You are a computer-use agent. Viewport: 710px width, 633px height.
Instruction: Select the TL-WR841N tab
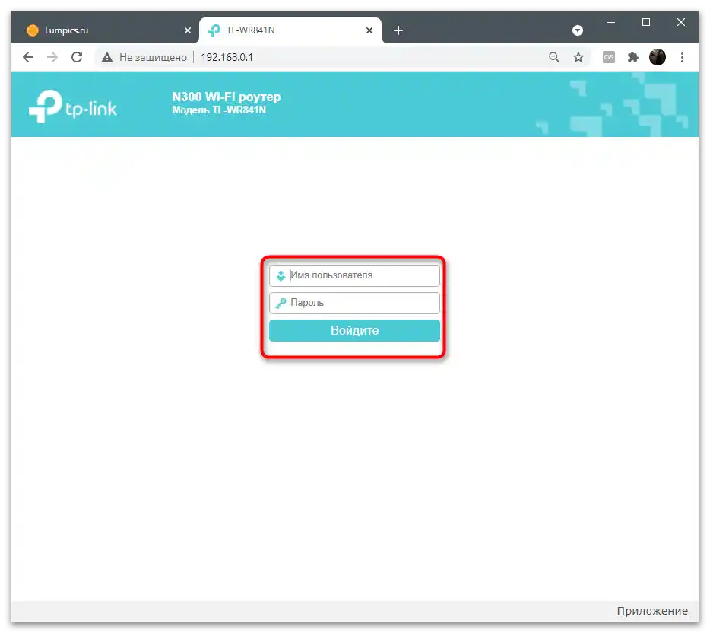[290, 30]
